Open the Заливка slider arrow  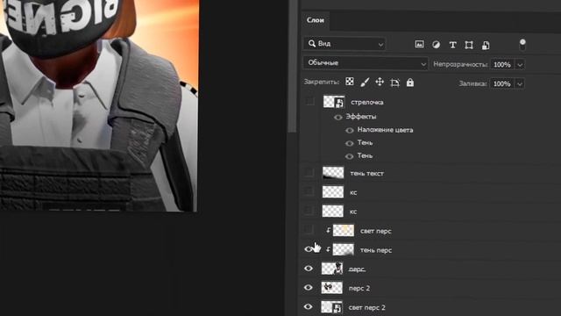[x=520, y=84]
